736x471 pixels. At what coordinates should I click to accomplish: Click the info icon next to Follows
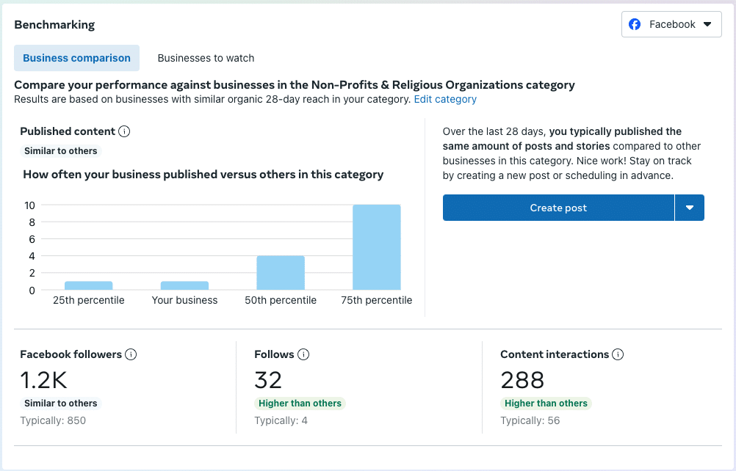pyautogui.click(x=303, y=354)
